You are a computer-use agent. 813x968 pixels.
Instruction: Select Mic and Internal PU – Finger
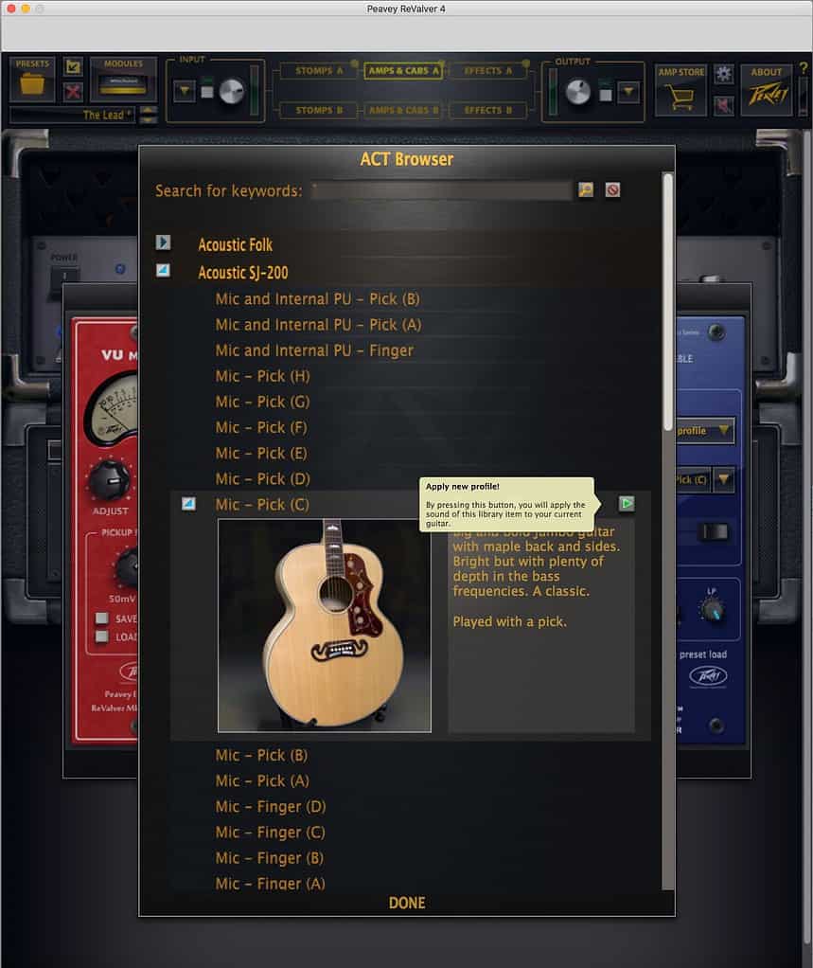pos(314,350)
